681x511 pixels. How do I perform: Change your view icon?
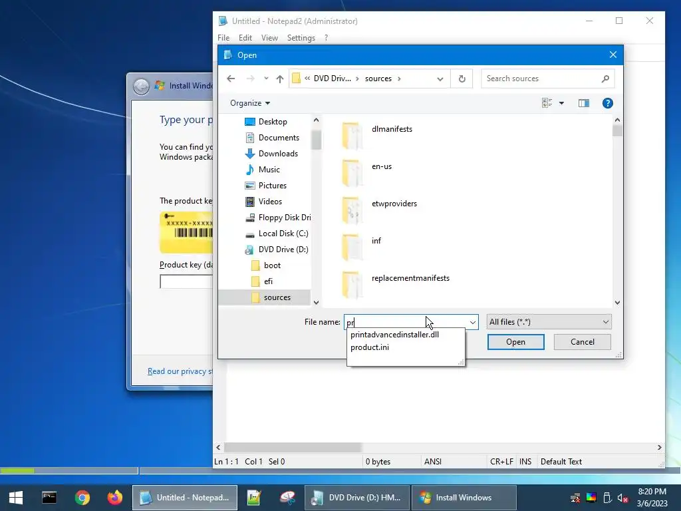pos(547,103)
